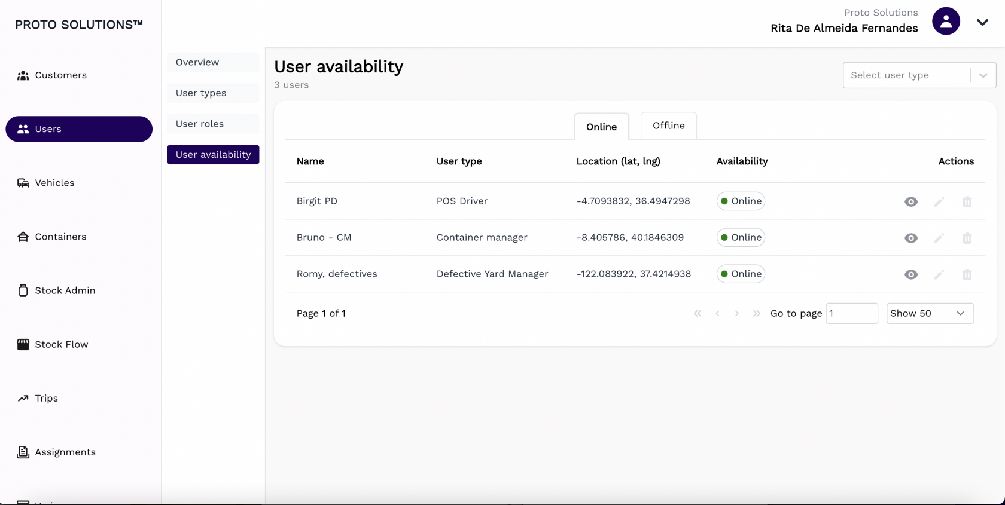Click the Customers sidebar icon
Screen dimensions: 1005x505
[23, 75]
